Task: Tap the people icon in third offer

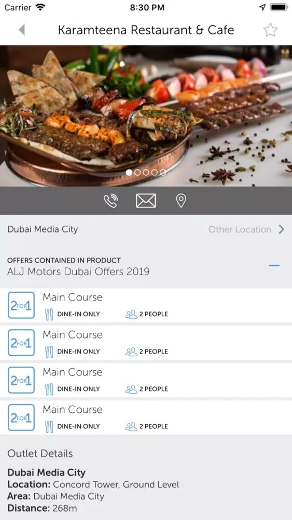Action: pos(131,389)
